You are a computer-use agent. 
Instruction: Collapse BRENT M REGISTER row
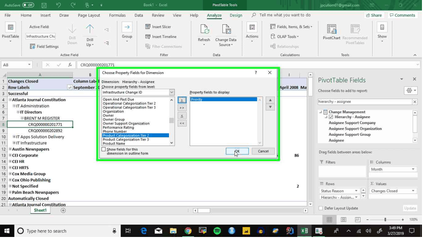coord(22,118)
